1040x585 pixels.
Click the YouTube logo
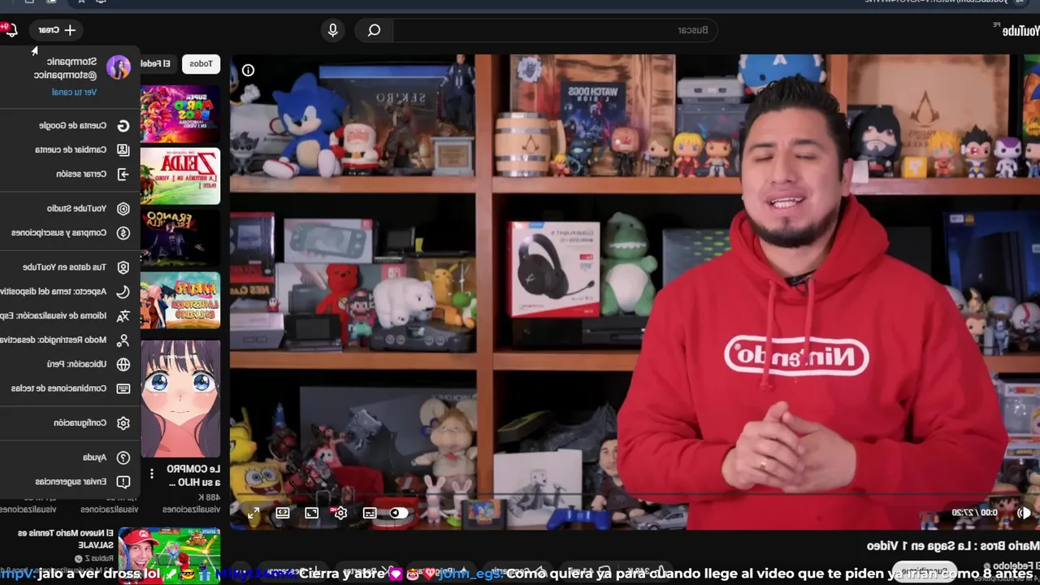coord(1016,30)
